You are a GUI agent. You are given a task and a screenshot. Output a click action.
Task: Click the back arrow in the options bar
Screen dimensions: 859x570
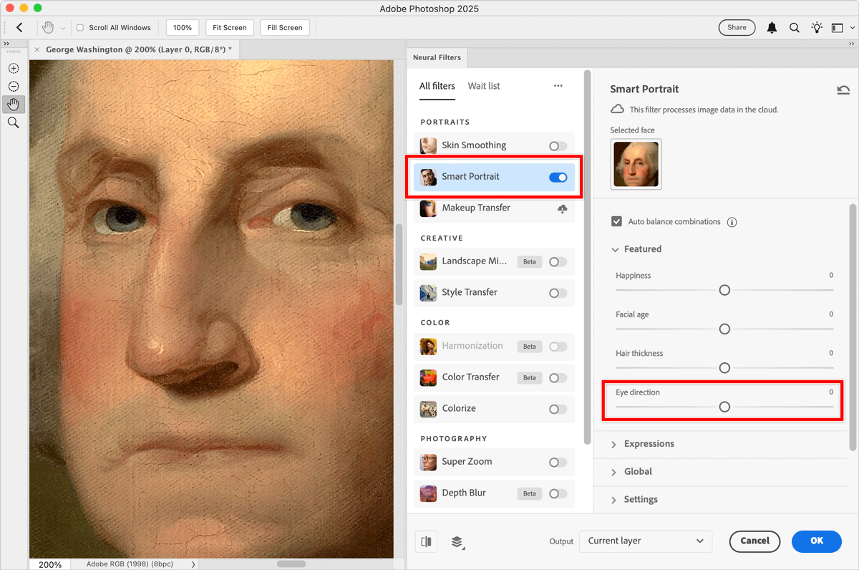click(19, 27)
